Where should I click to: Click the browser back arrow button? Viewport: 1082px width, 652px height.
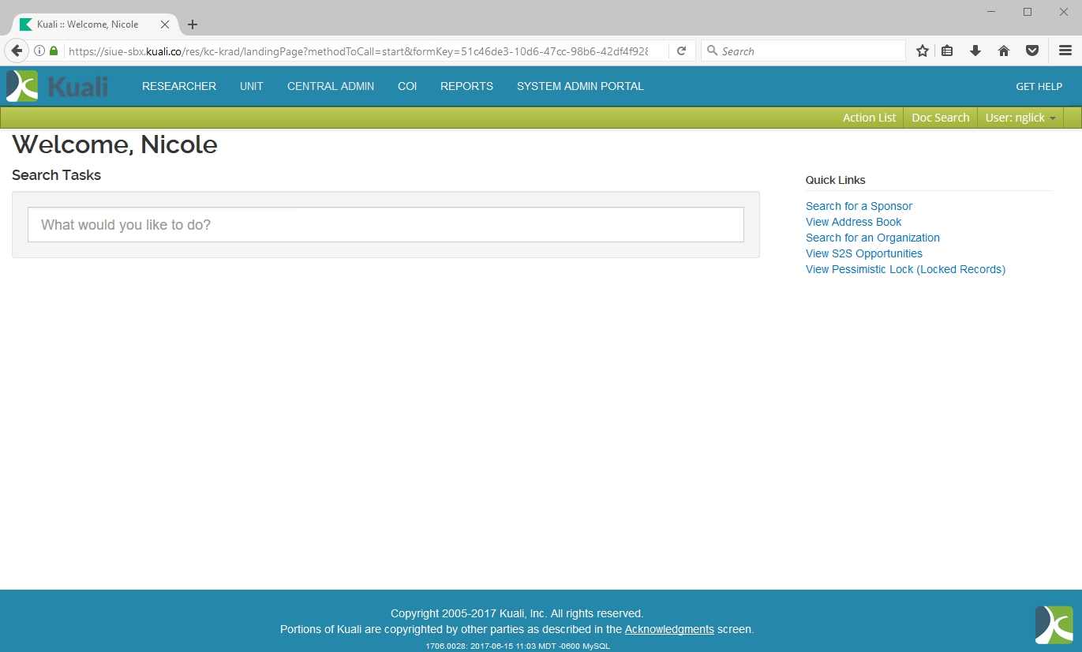coord(16,51)
